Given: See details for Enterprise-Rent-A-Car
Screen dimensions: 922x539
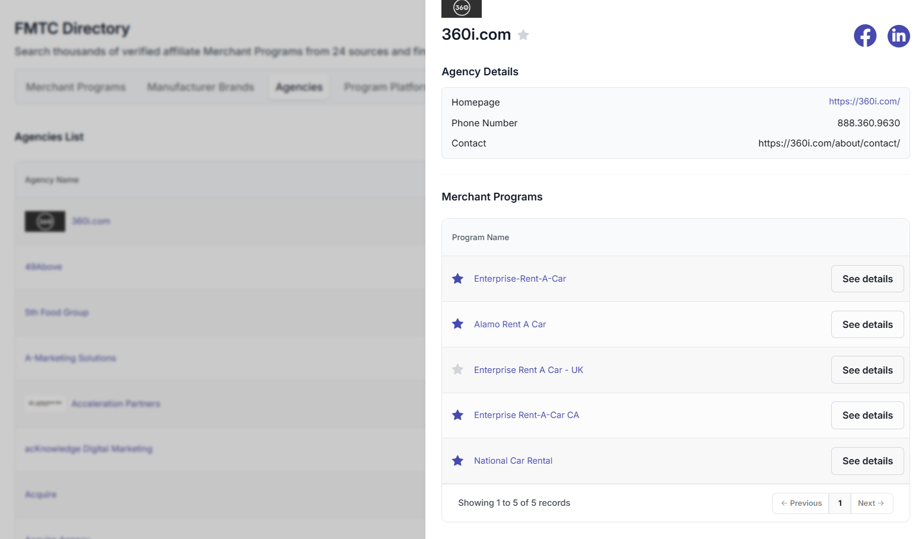Looking at the screenshot, I should pos(867,279).
